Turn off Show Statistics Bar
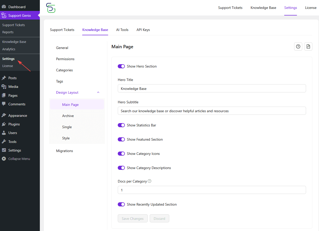Image resolution: width=319 pixels, height=231 pixels. click(121, 125)
